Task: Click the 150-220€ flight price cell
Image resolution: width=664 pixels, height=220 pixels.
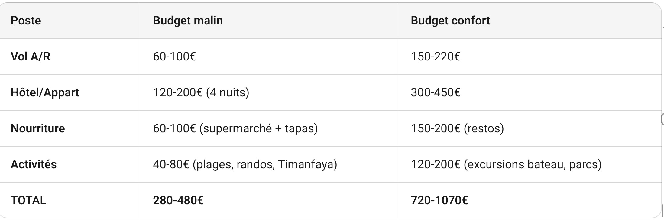Action: point(435,57)
